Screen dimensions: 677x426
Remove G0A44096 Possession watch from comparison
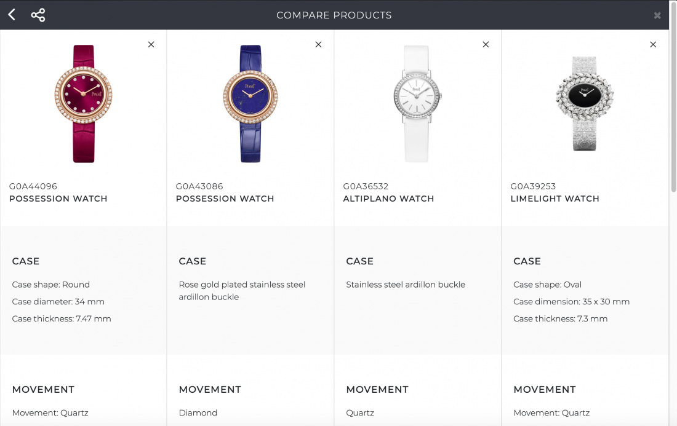[151, 44]
